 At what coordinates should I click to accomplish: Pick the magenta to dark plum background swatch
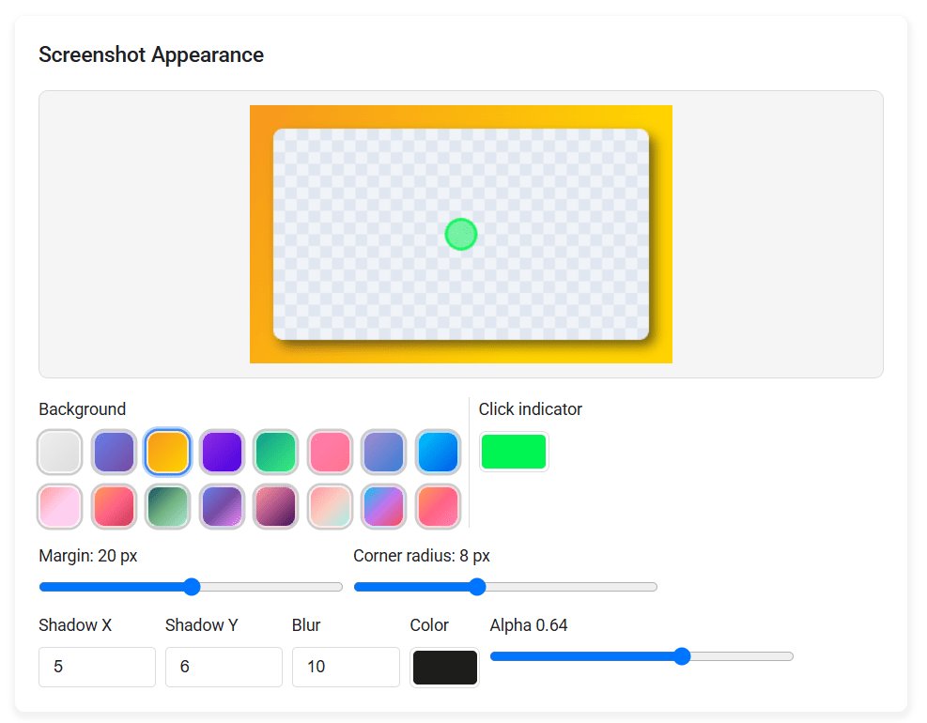pyautogui.click(x=276, y=507)
